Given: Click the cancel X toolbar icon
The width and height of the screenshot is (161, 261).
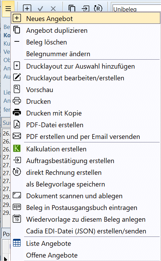Looking at the screenshot, I should (53, 9).
